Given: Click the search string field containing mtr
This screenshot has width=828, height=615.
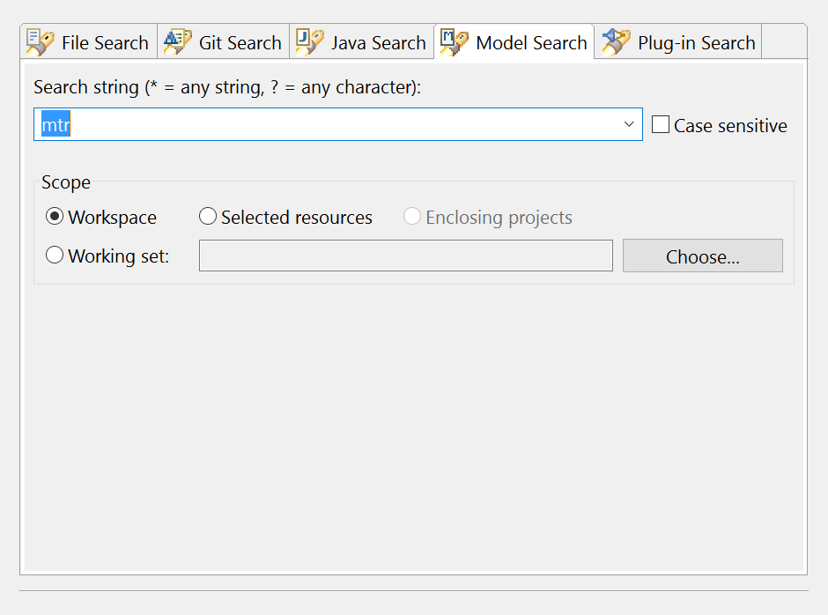Looking at the screenshot, I should pyautogui.click(x=338, y=125).
